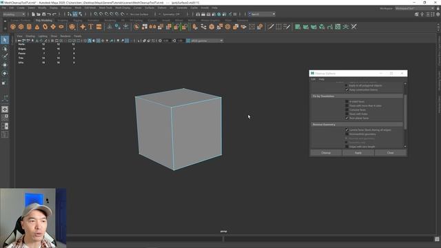
Task: Open the viewport Show menu
Action: [x=54, y=37]
